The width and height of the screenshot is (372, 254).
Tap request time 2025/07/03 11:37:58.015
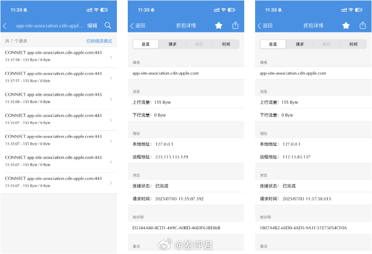click(307, 199)
